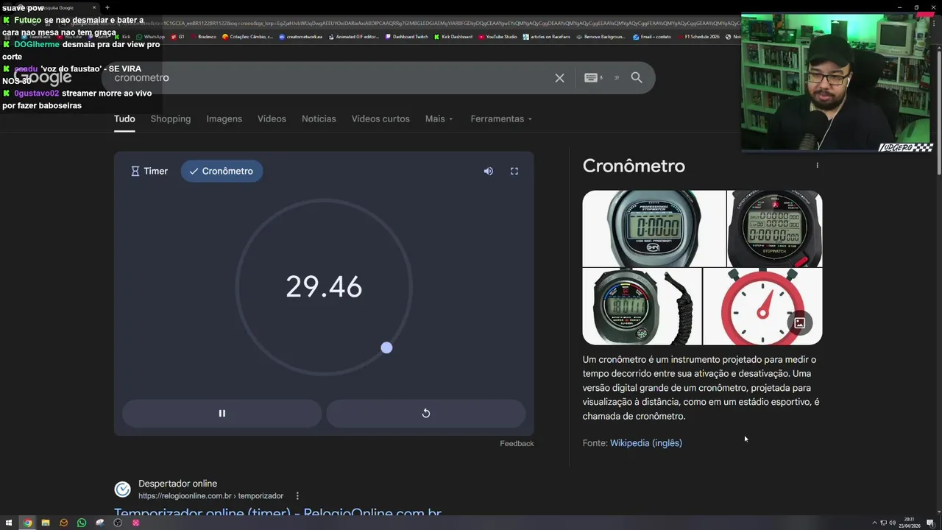Switch to the Vídeos tab
Viewport: 942px width, 530px height.
coord(272,119)
